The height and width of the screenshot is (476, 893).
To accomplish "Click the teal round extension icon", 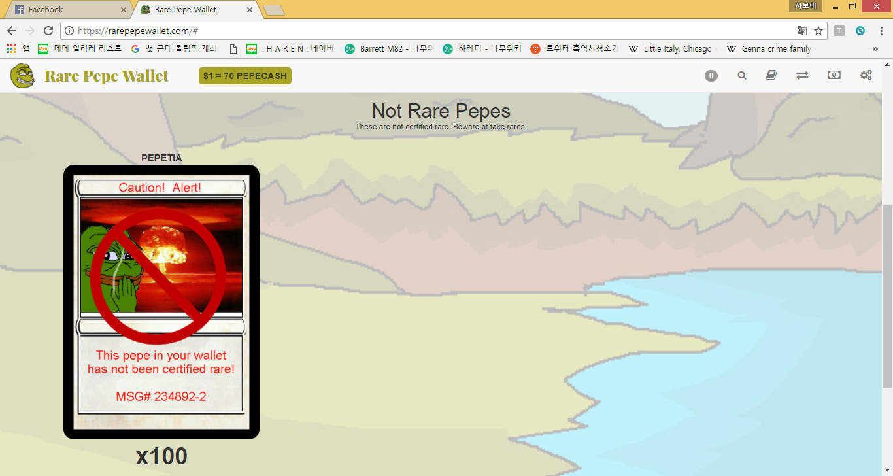I will point(860,31).
